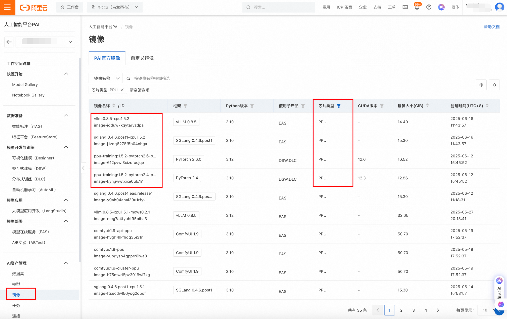The width and height of the screenshot is (507, 319).
Task: Sort by 镜像大小(GiB) column
Action: click(427, 106)
